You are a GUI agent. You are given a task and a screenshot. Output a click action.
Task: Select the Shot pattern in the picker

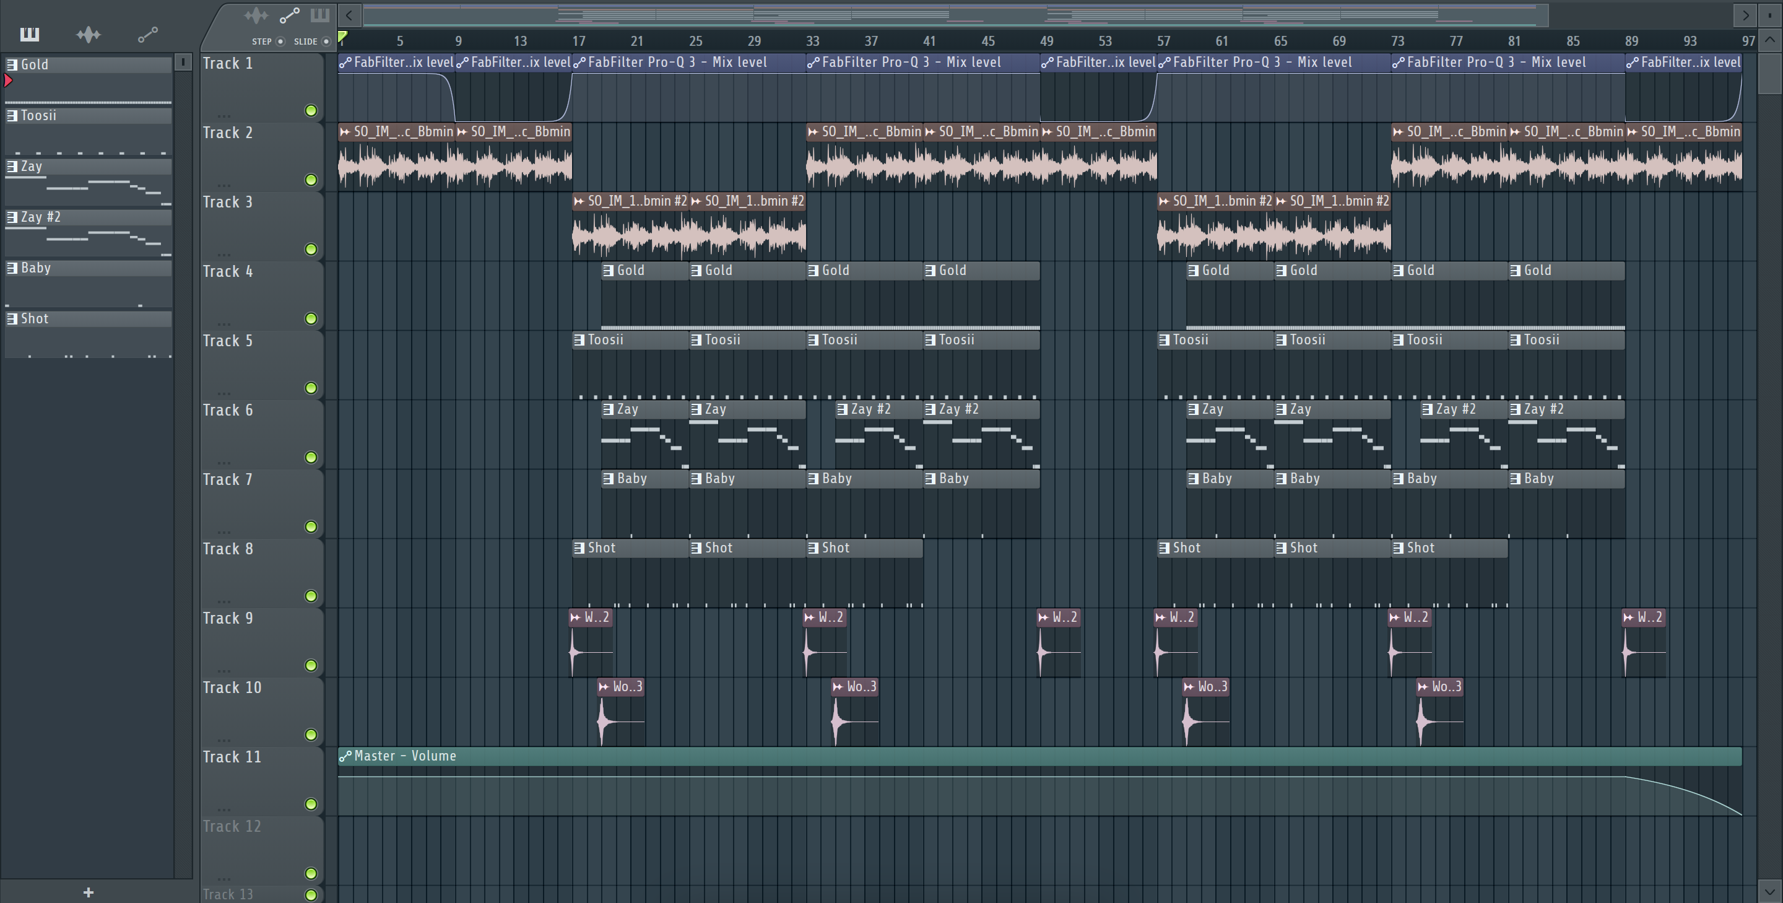click(x=88, y=318)
